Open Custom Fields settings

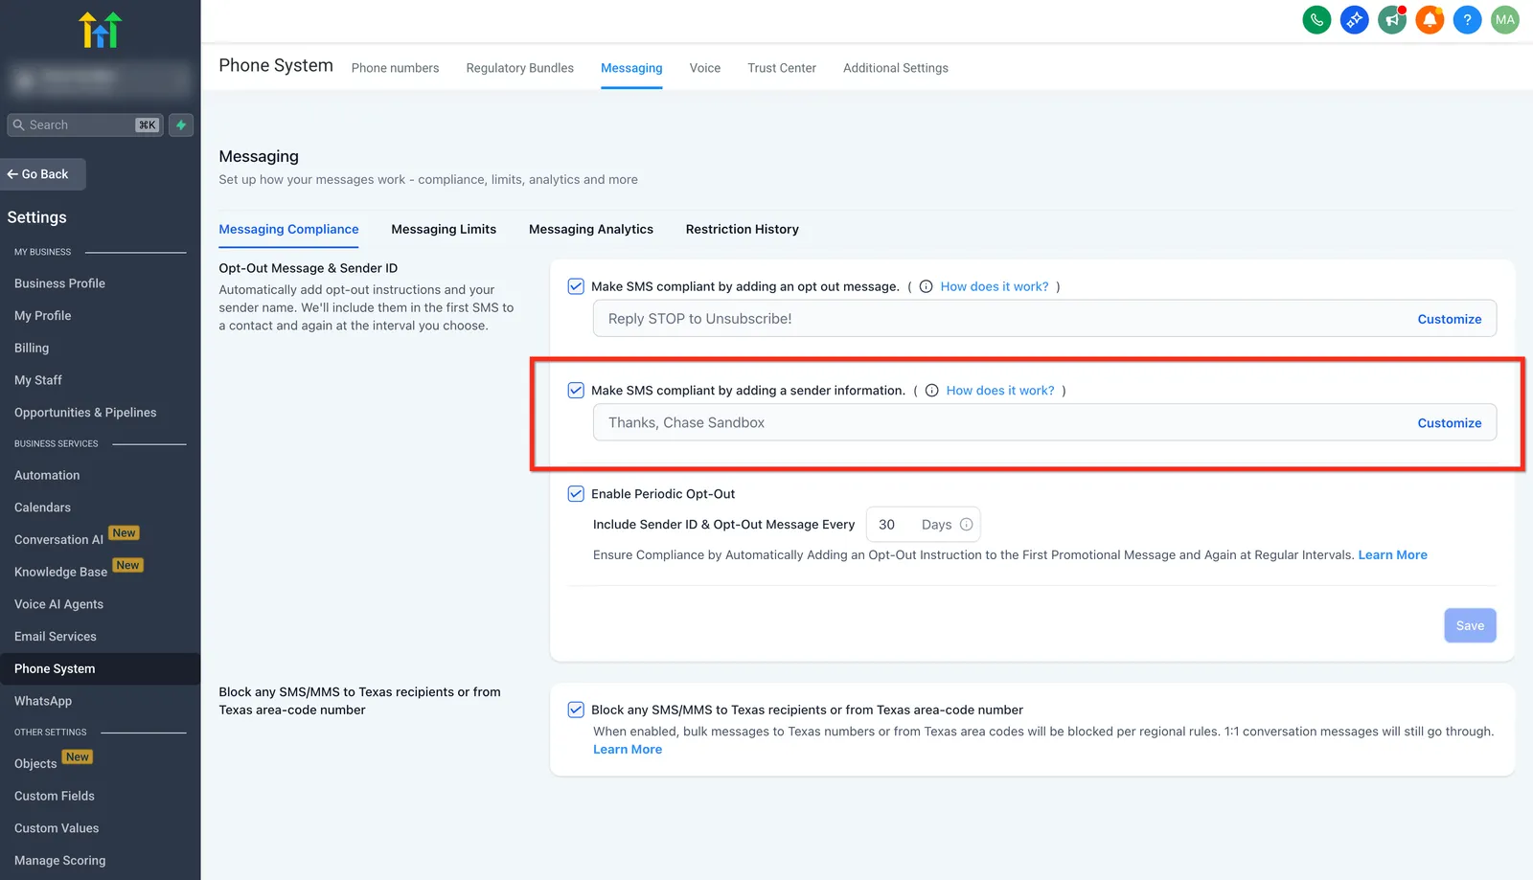tap(55, 797)
